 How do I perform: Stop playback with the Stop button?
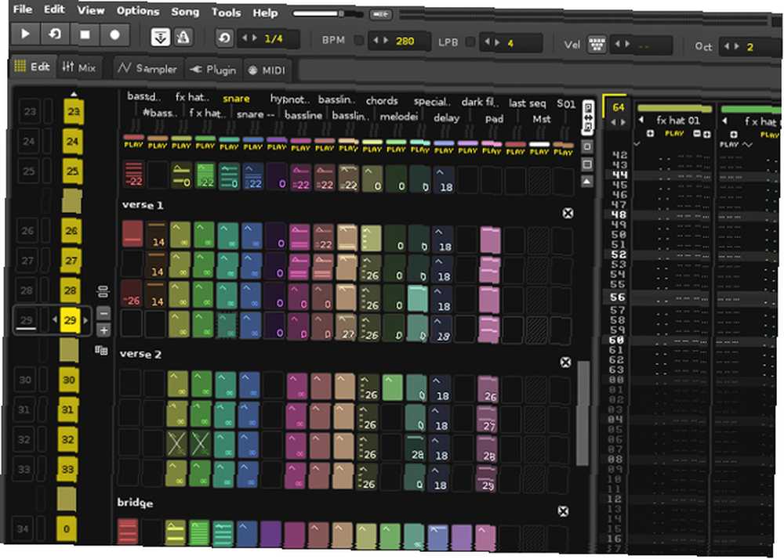(85, 35)
